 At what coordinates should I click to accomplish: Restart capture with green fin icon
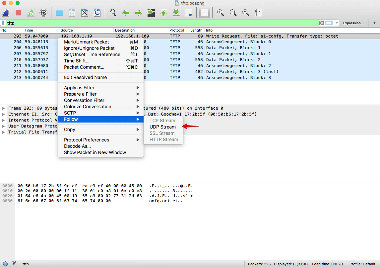(31, 13)
